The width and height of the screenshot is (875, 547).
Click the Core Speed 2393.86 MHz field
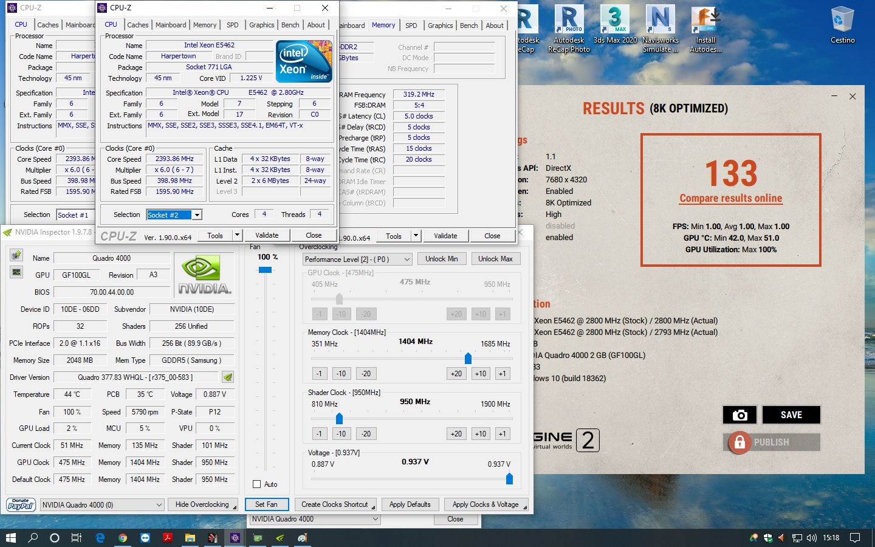[174, 159]
